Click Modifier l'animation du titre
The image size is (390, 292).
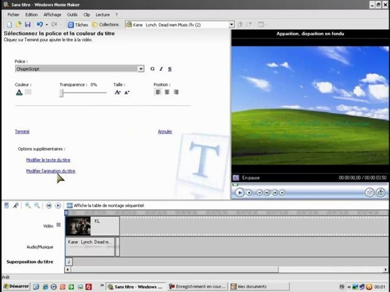tap(51, 171)
